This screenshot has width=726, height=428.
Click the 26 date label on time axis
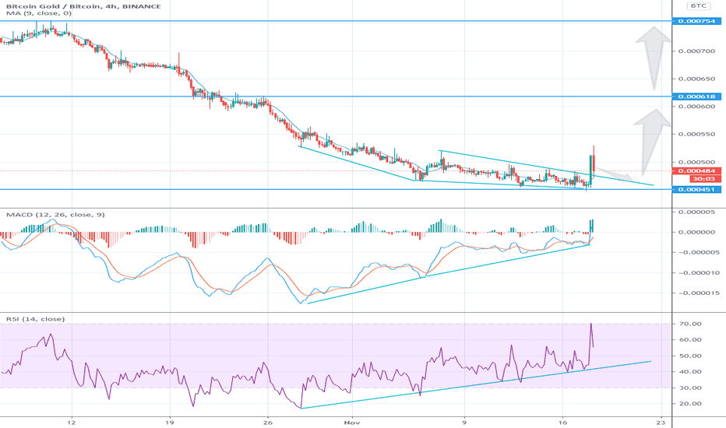click(267, 423)
